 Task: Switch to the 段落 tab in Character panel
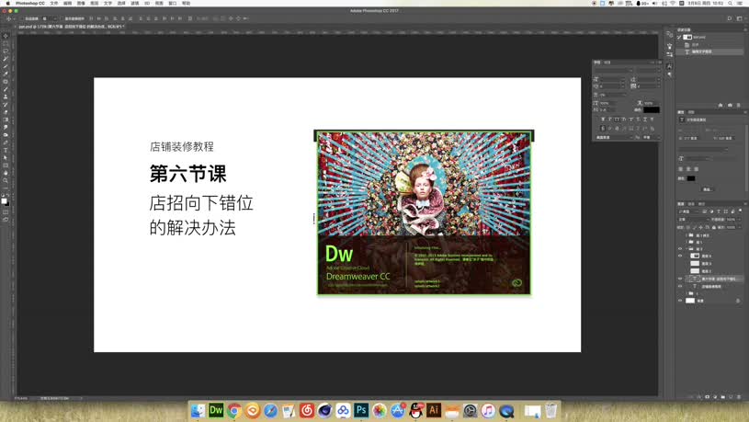click(607, 63)
